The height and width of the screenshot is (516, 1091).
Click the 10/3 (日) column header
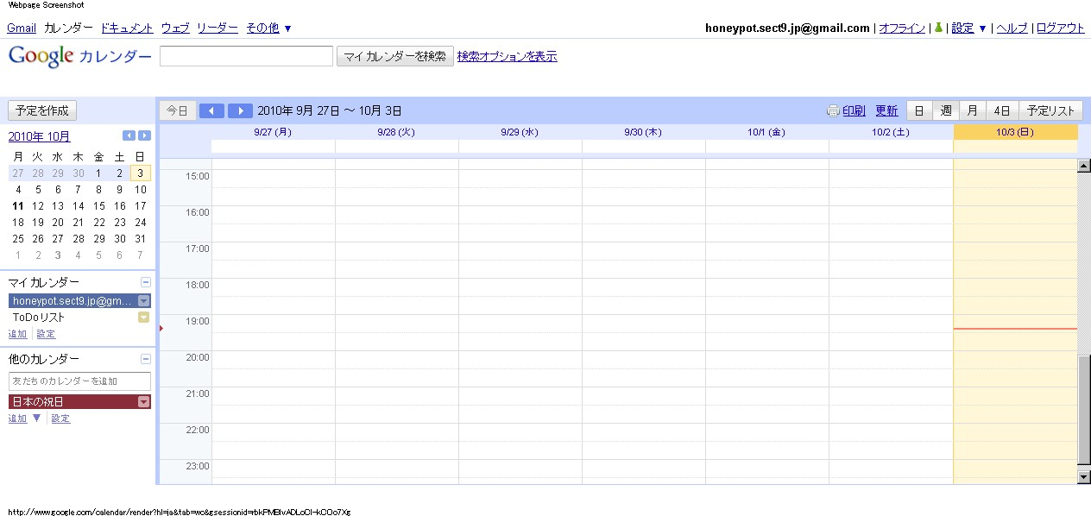[x=1015, y=132]
